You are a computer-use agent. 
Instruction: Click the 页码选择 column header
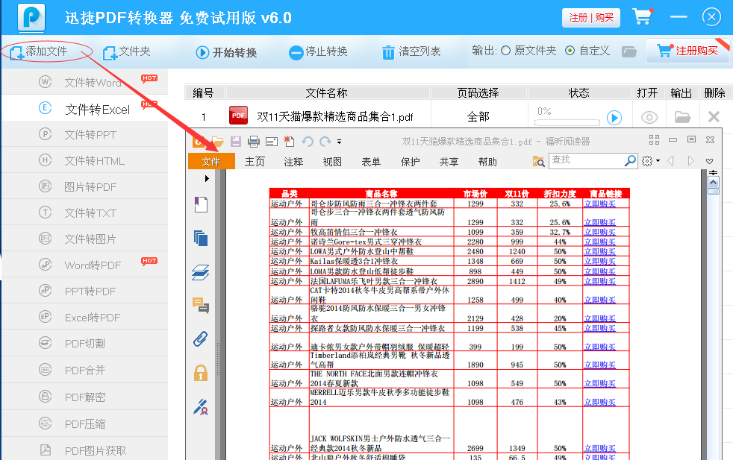pos(478,93)
